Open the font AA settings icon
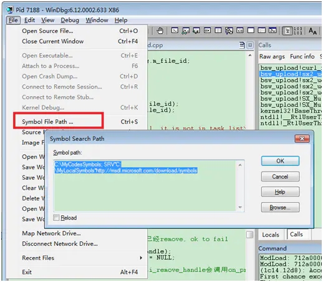This screenshot has width=323, height=282. [312, 31]
